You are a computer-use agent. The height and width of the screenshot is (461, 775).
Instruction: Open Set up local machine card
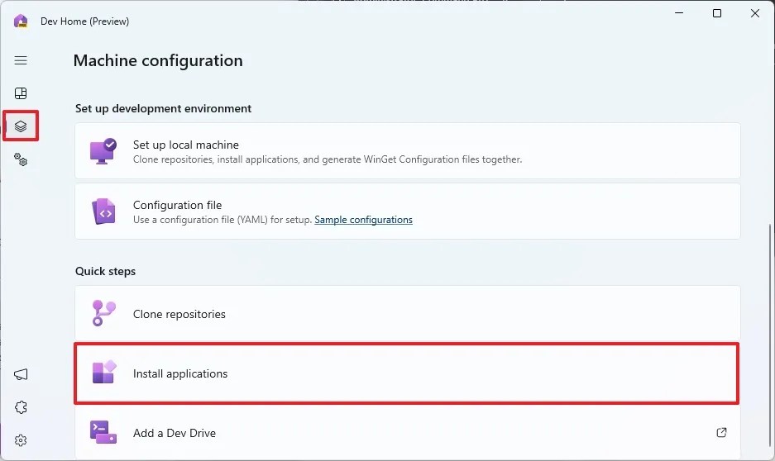point(408,151)
